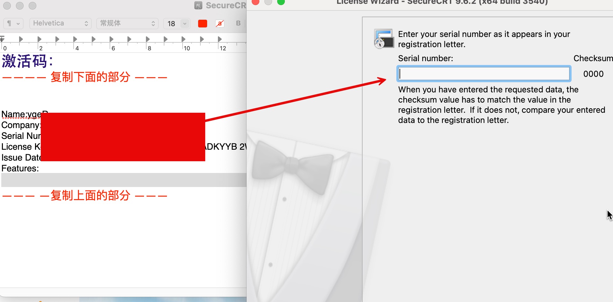
Task: Open the Helvetica font family dropdown
Action: tap(60, 23)
